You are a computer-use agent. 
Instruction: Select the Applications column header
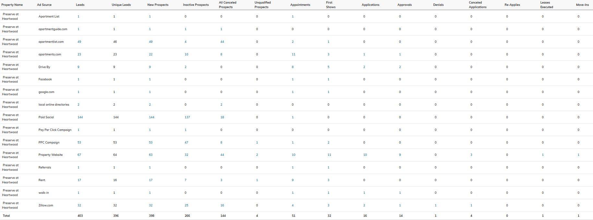click(371, 5)
